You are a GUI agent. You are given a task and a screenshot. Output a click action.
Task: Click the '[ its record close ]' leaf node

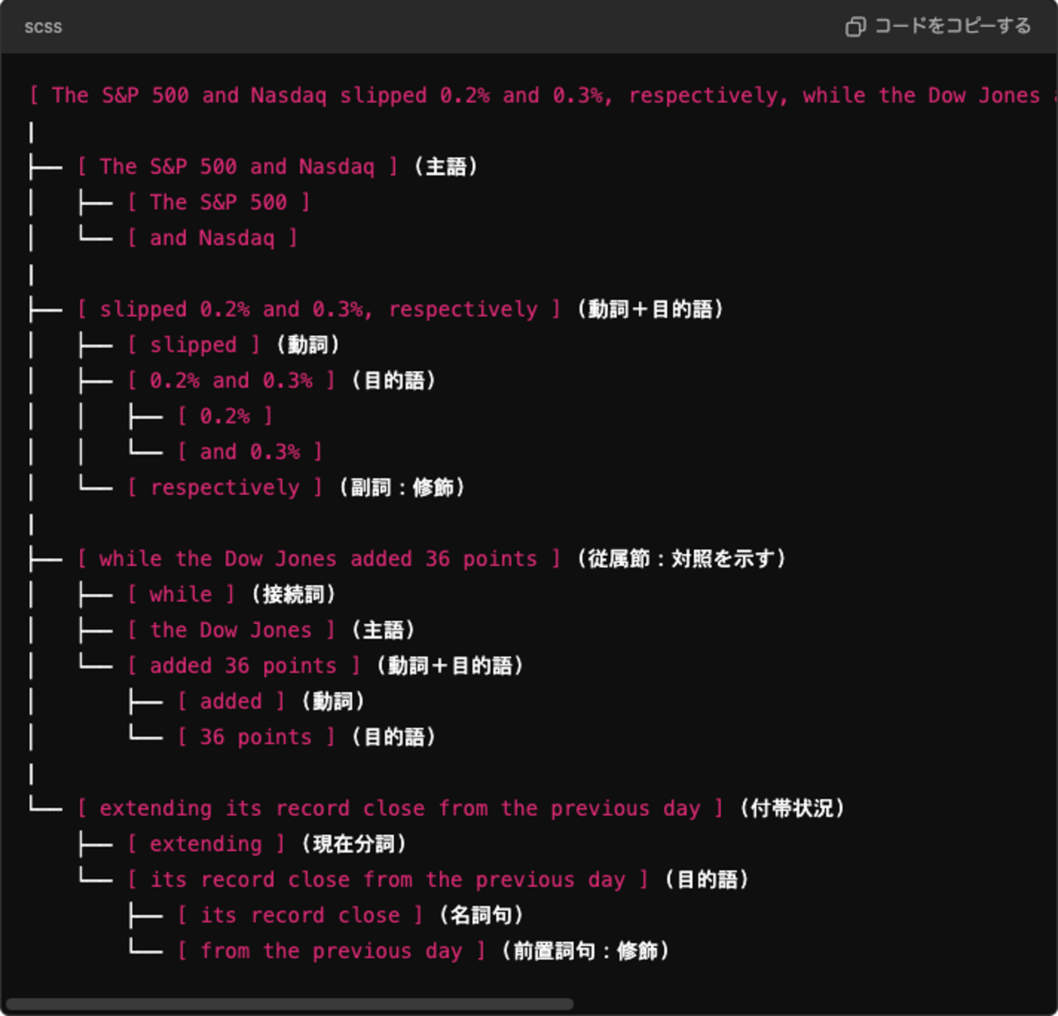[x=300, y=915]
